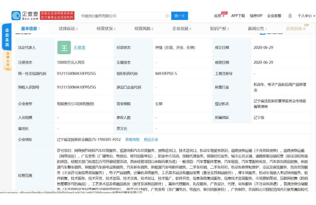Select the 经营风险 tab
Screen dimensions: 316x205
pos(144,29)
